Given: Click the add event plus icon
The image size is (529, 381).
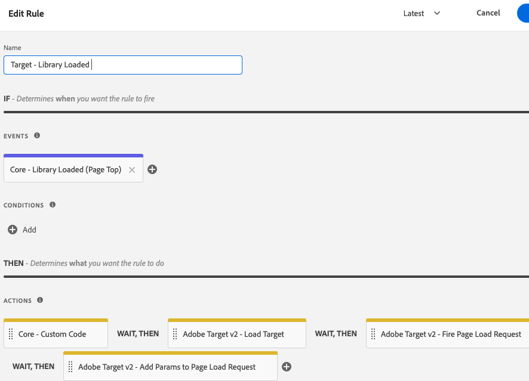Looking at the screenshot, I should (x=152, y=169).
